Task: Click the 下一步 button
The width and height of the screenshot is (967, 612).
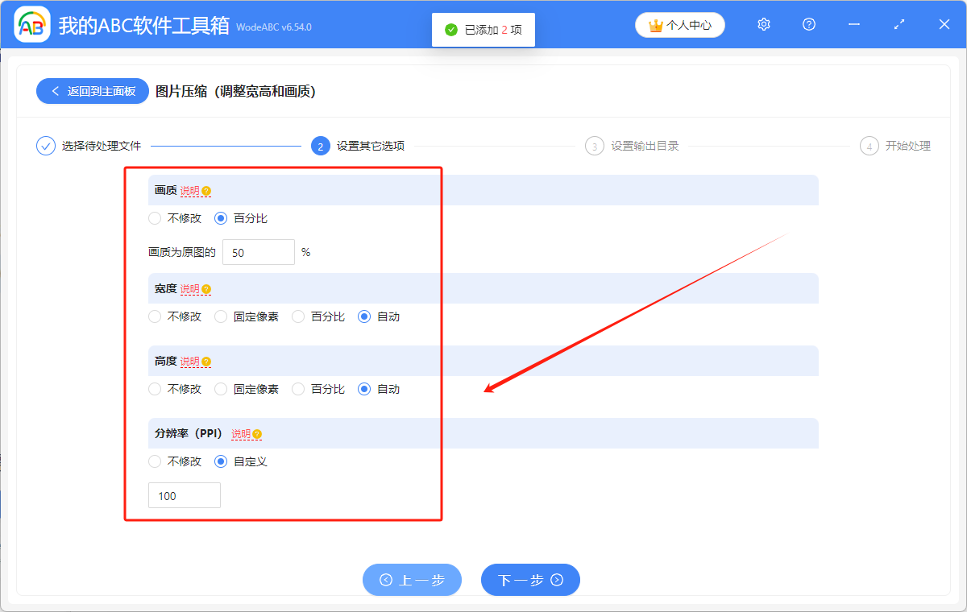Action: 530,580
